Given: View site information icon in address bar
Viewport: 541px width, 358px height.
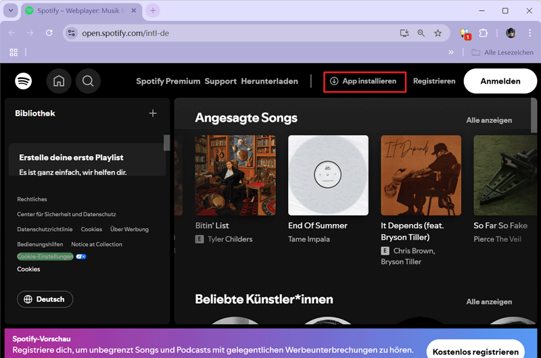Looking at the screenshot, I should coord(72,33).
